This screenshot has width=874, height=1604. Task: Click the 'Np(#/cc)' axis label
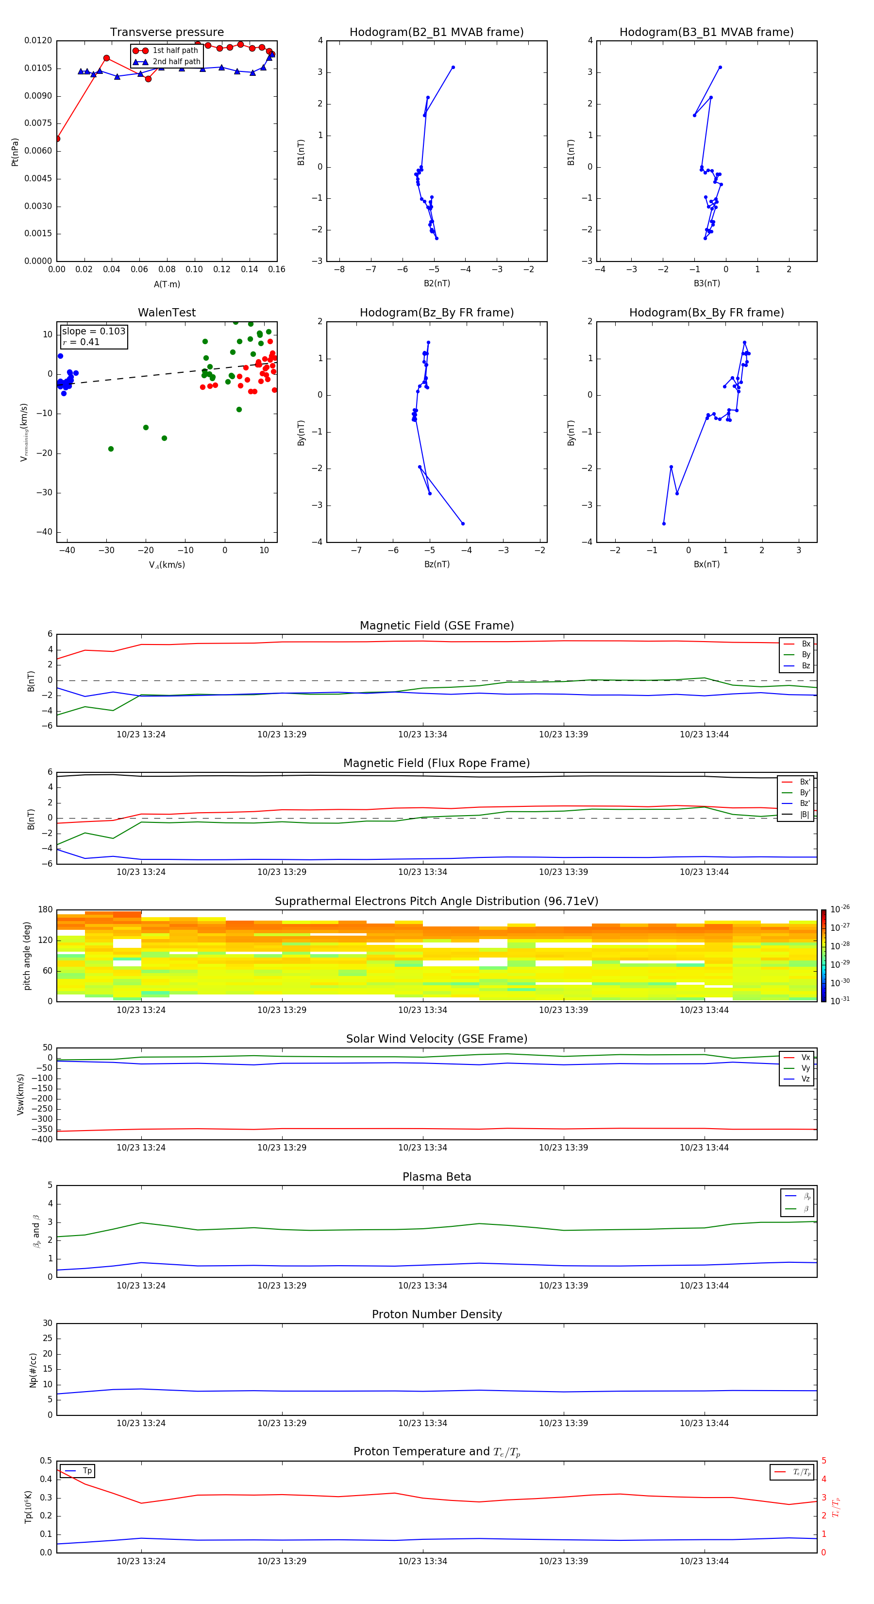point(33,1370)
